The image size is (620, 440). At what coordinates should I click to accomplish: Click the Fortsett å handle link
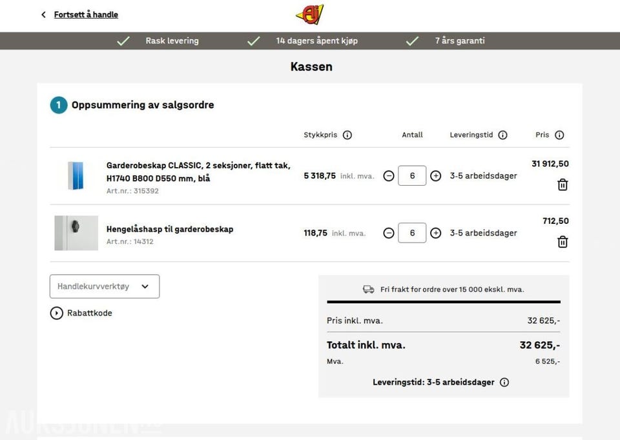click(x=86, y=14)
